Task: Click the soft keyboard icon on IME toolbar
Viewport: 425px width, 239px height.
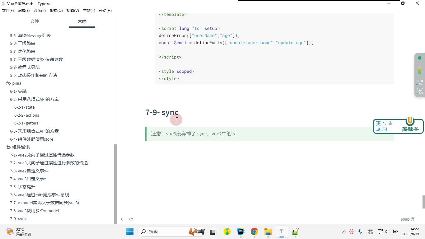Action: [x=384, y=129]
